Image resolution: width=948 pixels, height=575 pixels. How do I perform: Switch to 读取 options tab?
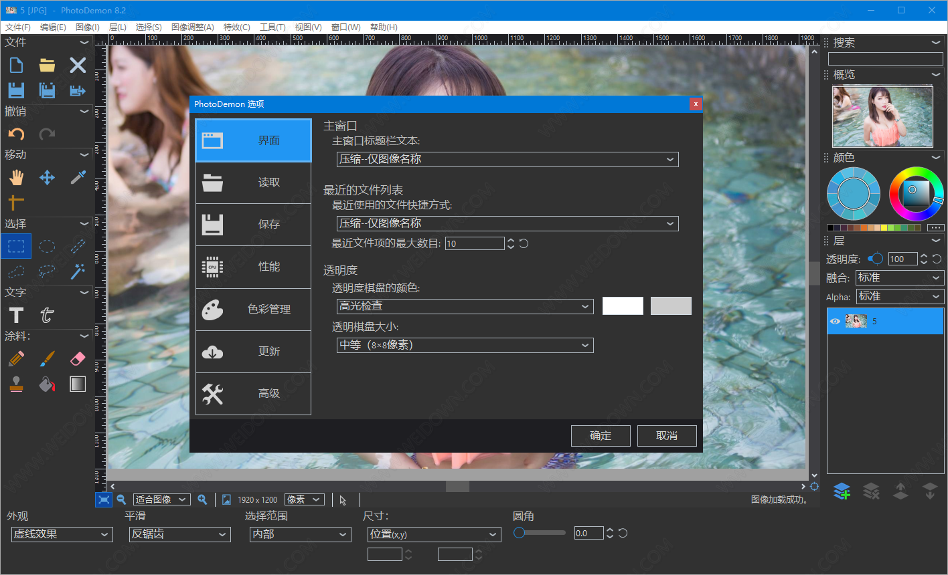tap(253, 183)
